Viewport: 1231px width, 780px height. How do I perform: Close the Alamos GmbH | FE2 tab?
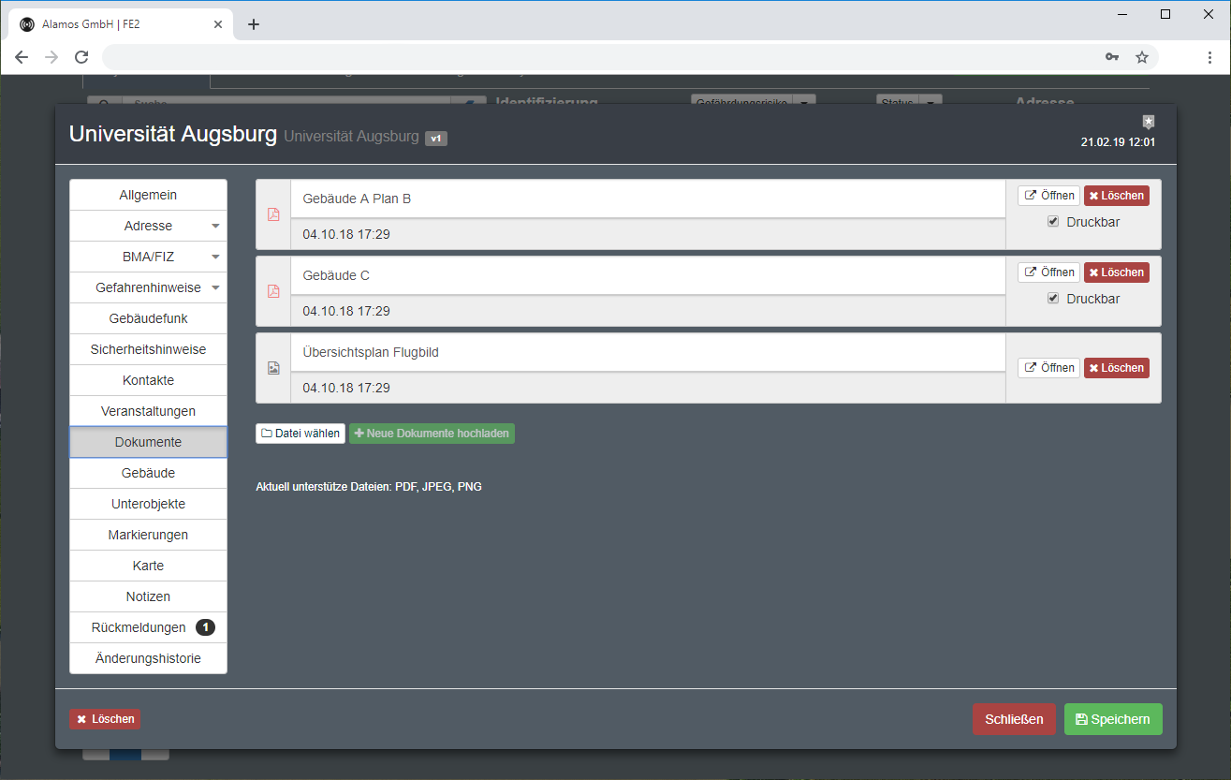pos(219,24)
